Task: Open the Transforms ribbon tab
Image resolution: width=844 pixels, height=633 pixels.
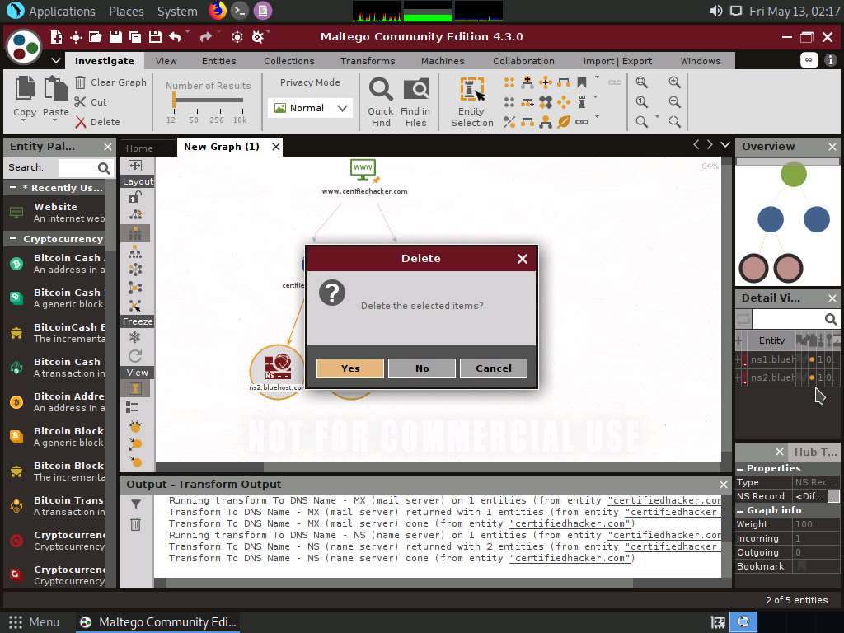Action: (368, 61)
